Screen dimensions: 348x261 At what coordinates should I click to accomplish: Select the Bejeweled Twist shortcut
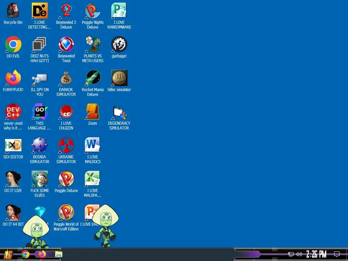(x=66, y=44)
